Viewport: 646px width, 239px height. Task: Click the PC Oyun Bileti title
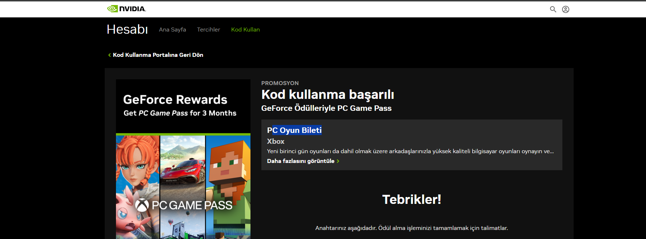point(294,130)
